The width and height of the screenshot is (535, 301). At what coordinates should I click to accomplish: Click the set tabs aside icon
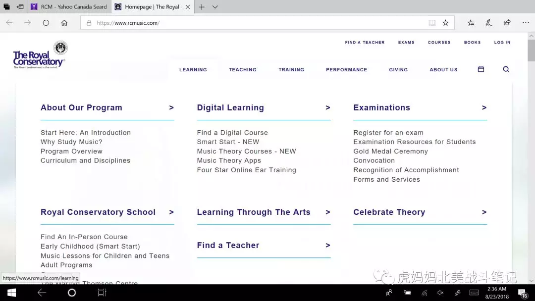point(20,7)
